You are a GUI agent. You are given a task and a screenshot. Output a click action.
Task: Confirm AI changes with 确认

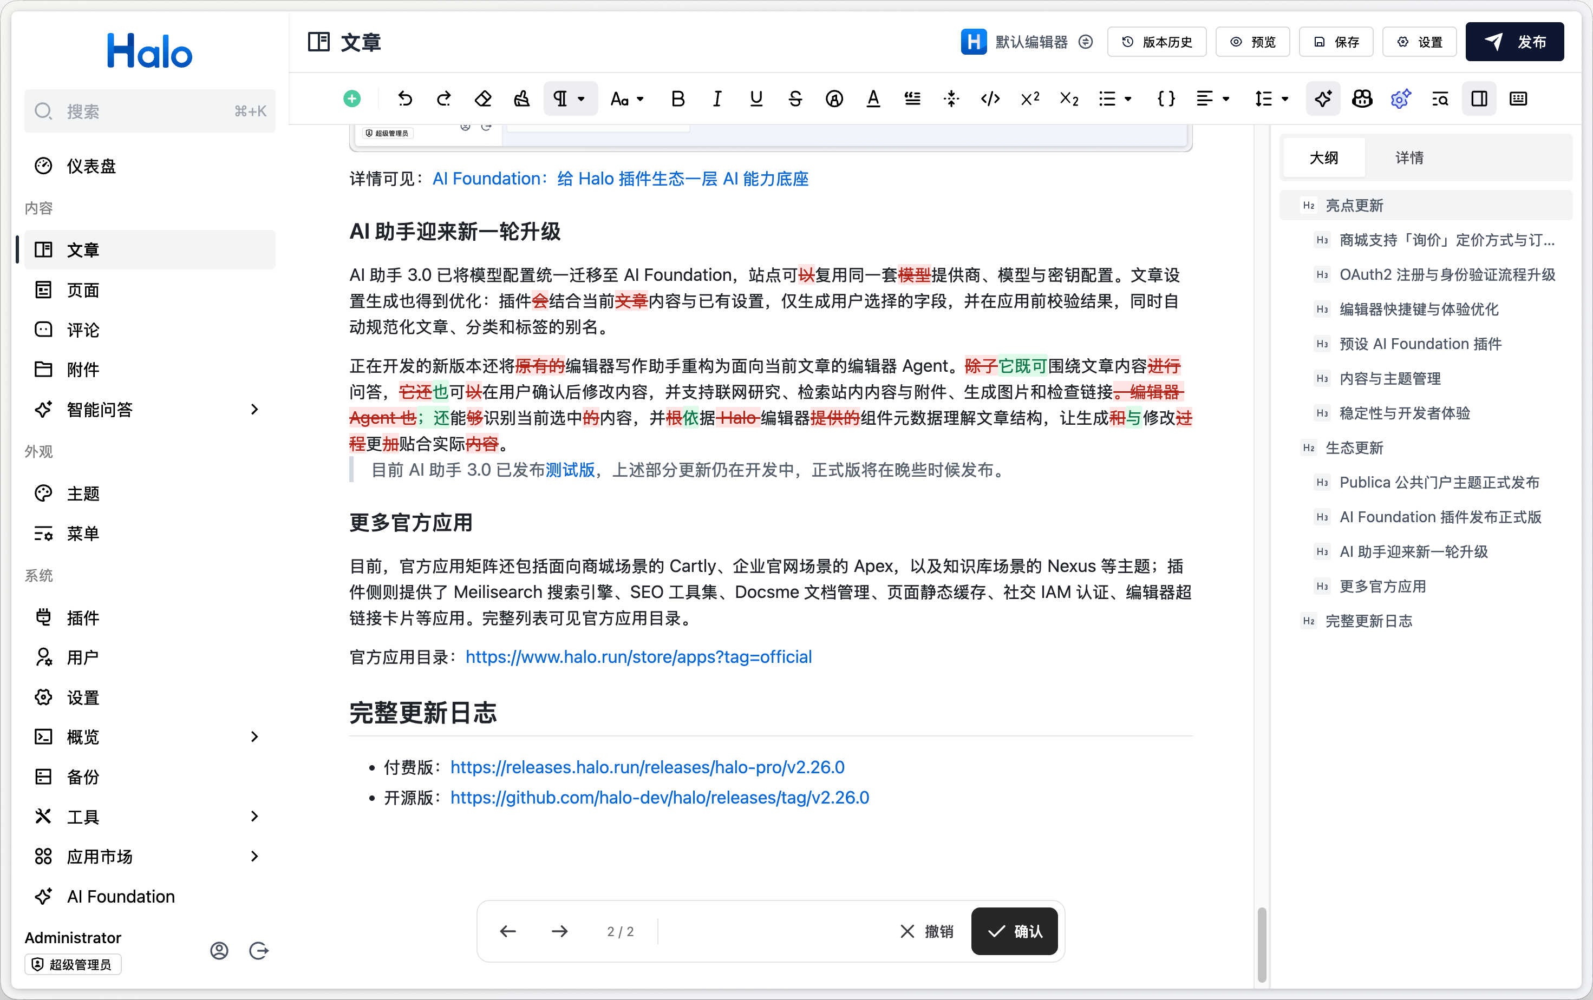tap(1014, 932)
